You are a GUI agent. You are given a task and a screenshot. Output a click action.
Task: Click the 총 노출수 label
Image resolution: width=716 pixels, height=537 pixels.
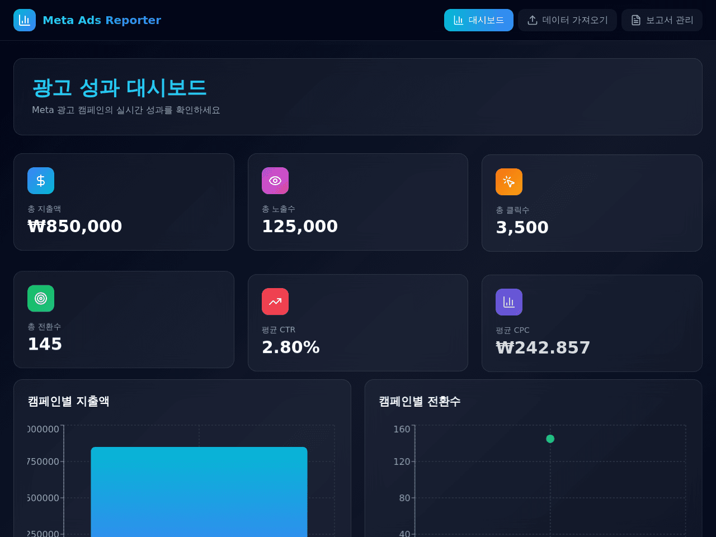tap(279, 209)
